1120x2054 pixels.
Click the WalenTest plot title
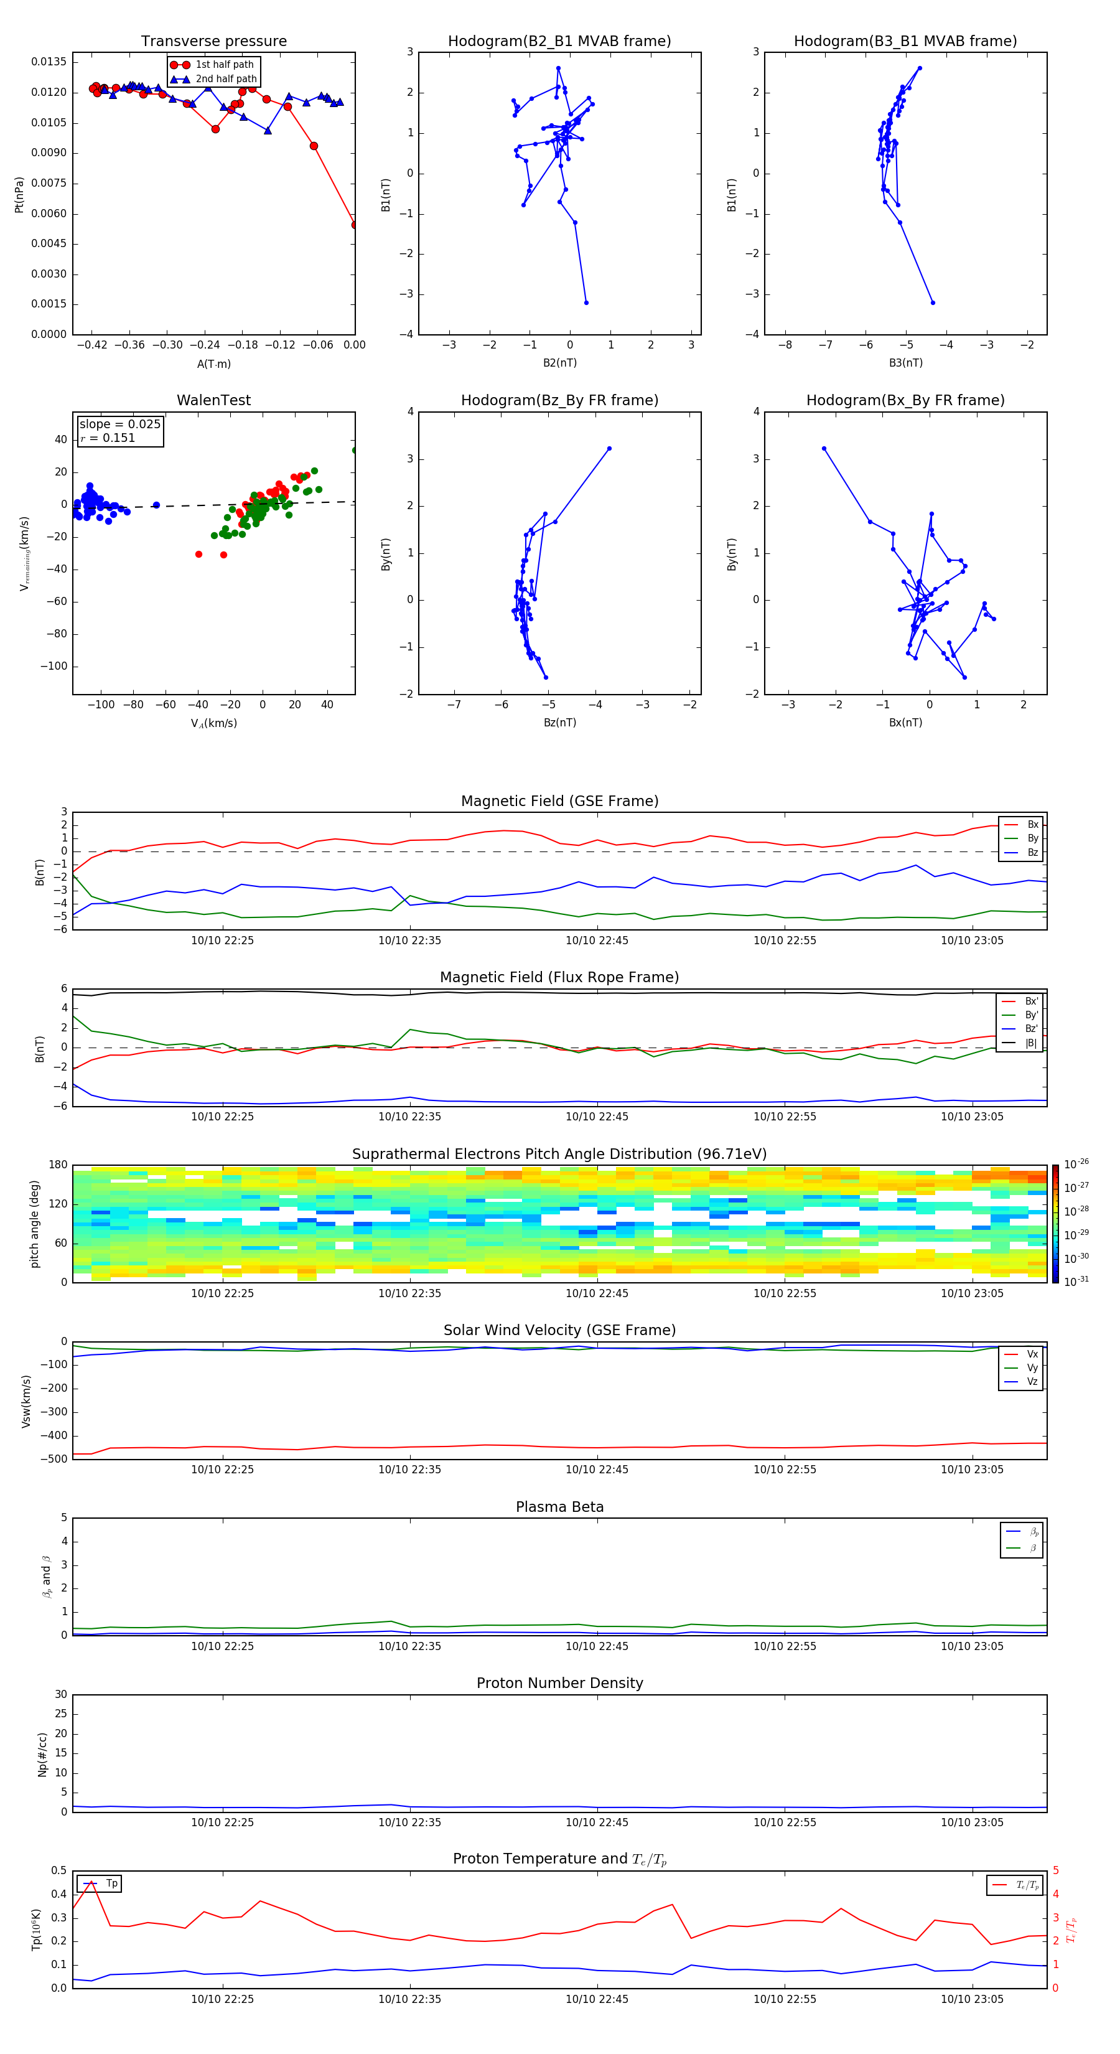click(x=213, y=400)
